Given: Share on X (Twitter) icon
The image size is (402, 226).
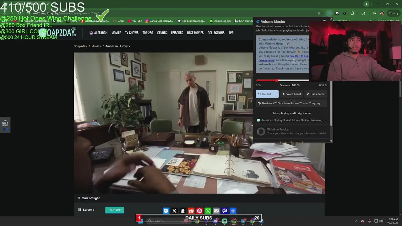Looking at the screenshot, I should [x=175, y=211].
